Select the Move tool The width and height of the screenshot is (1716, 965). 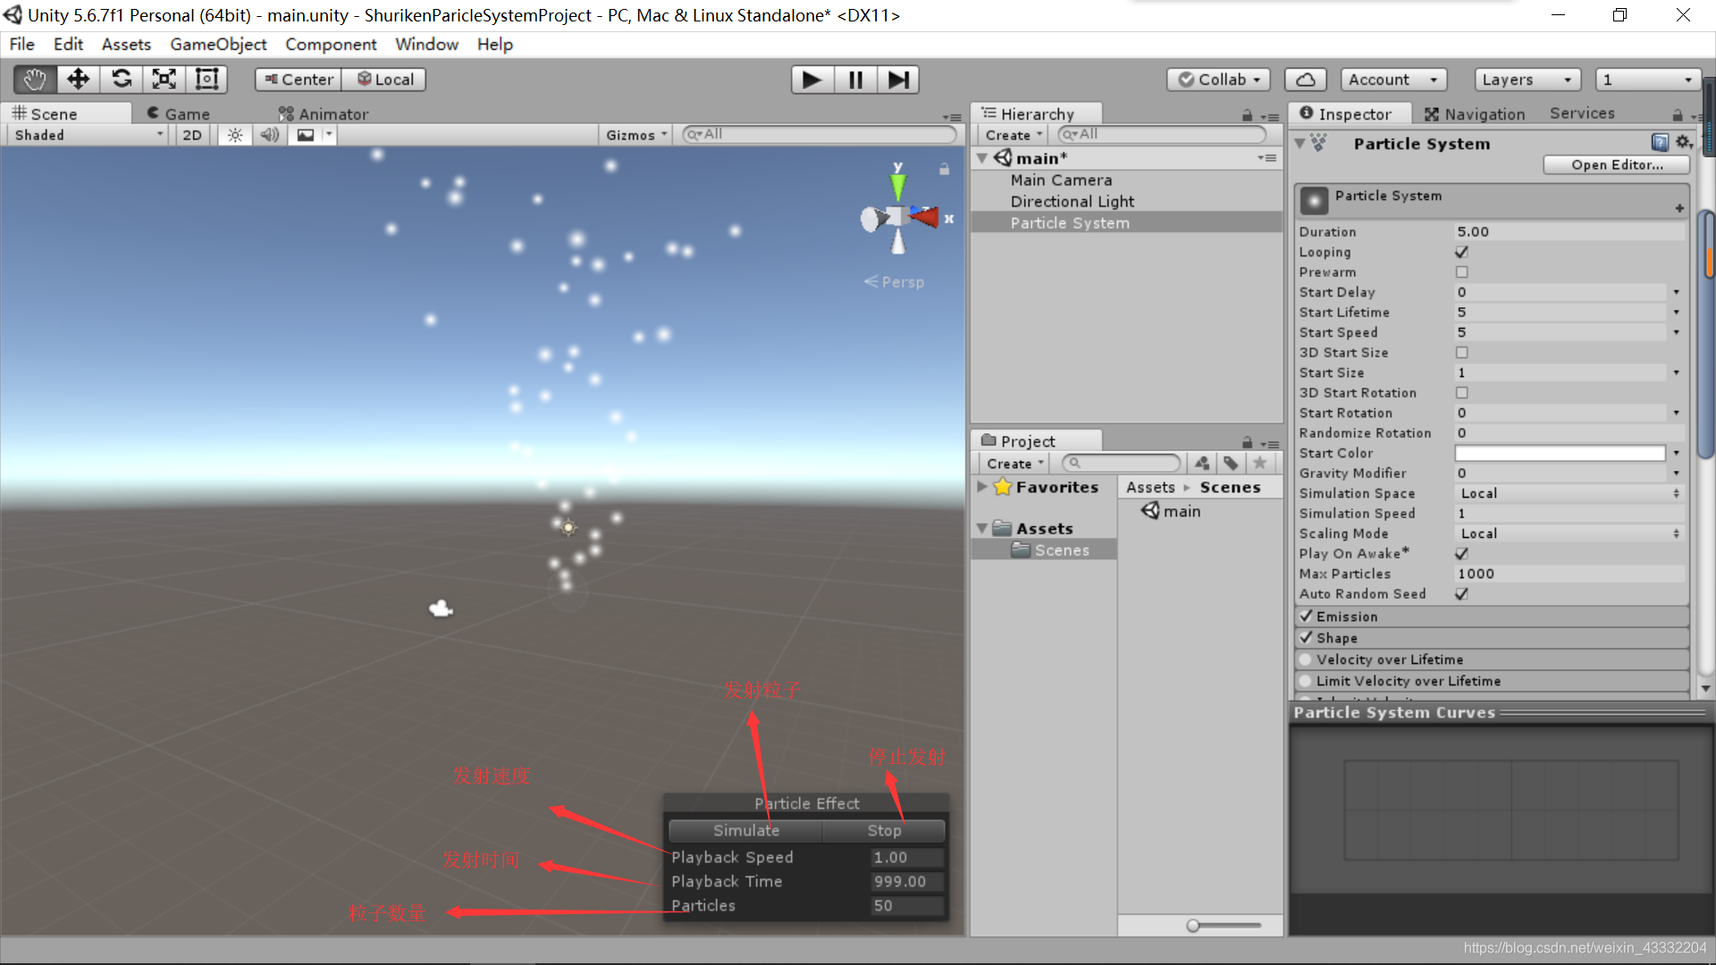coord(78,80)
